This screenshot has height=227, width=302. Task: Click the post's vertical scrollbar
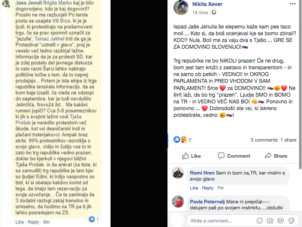[300, 85]
